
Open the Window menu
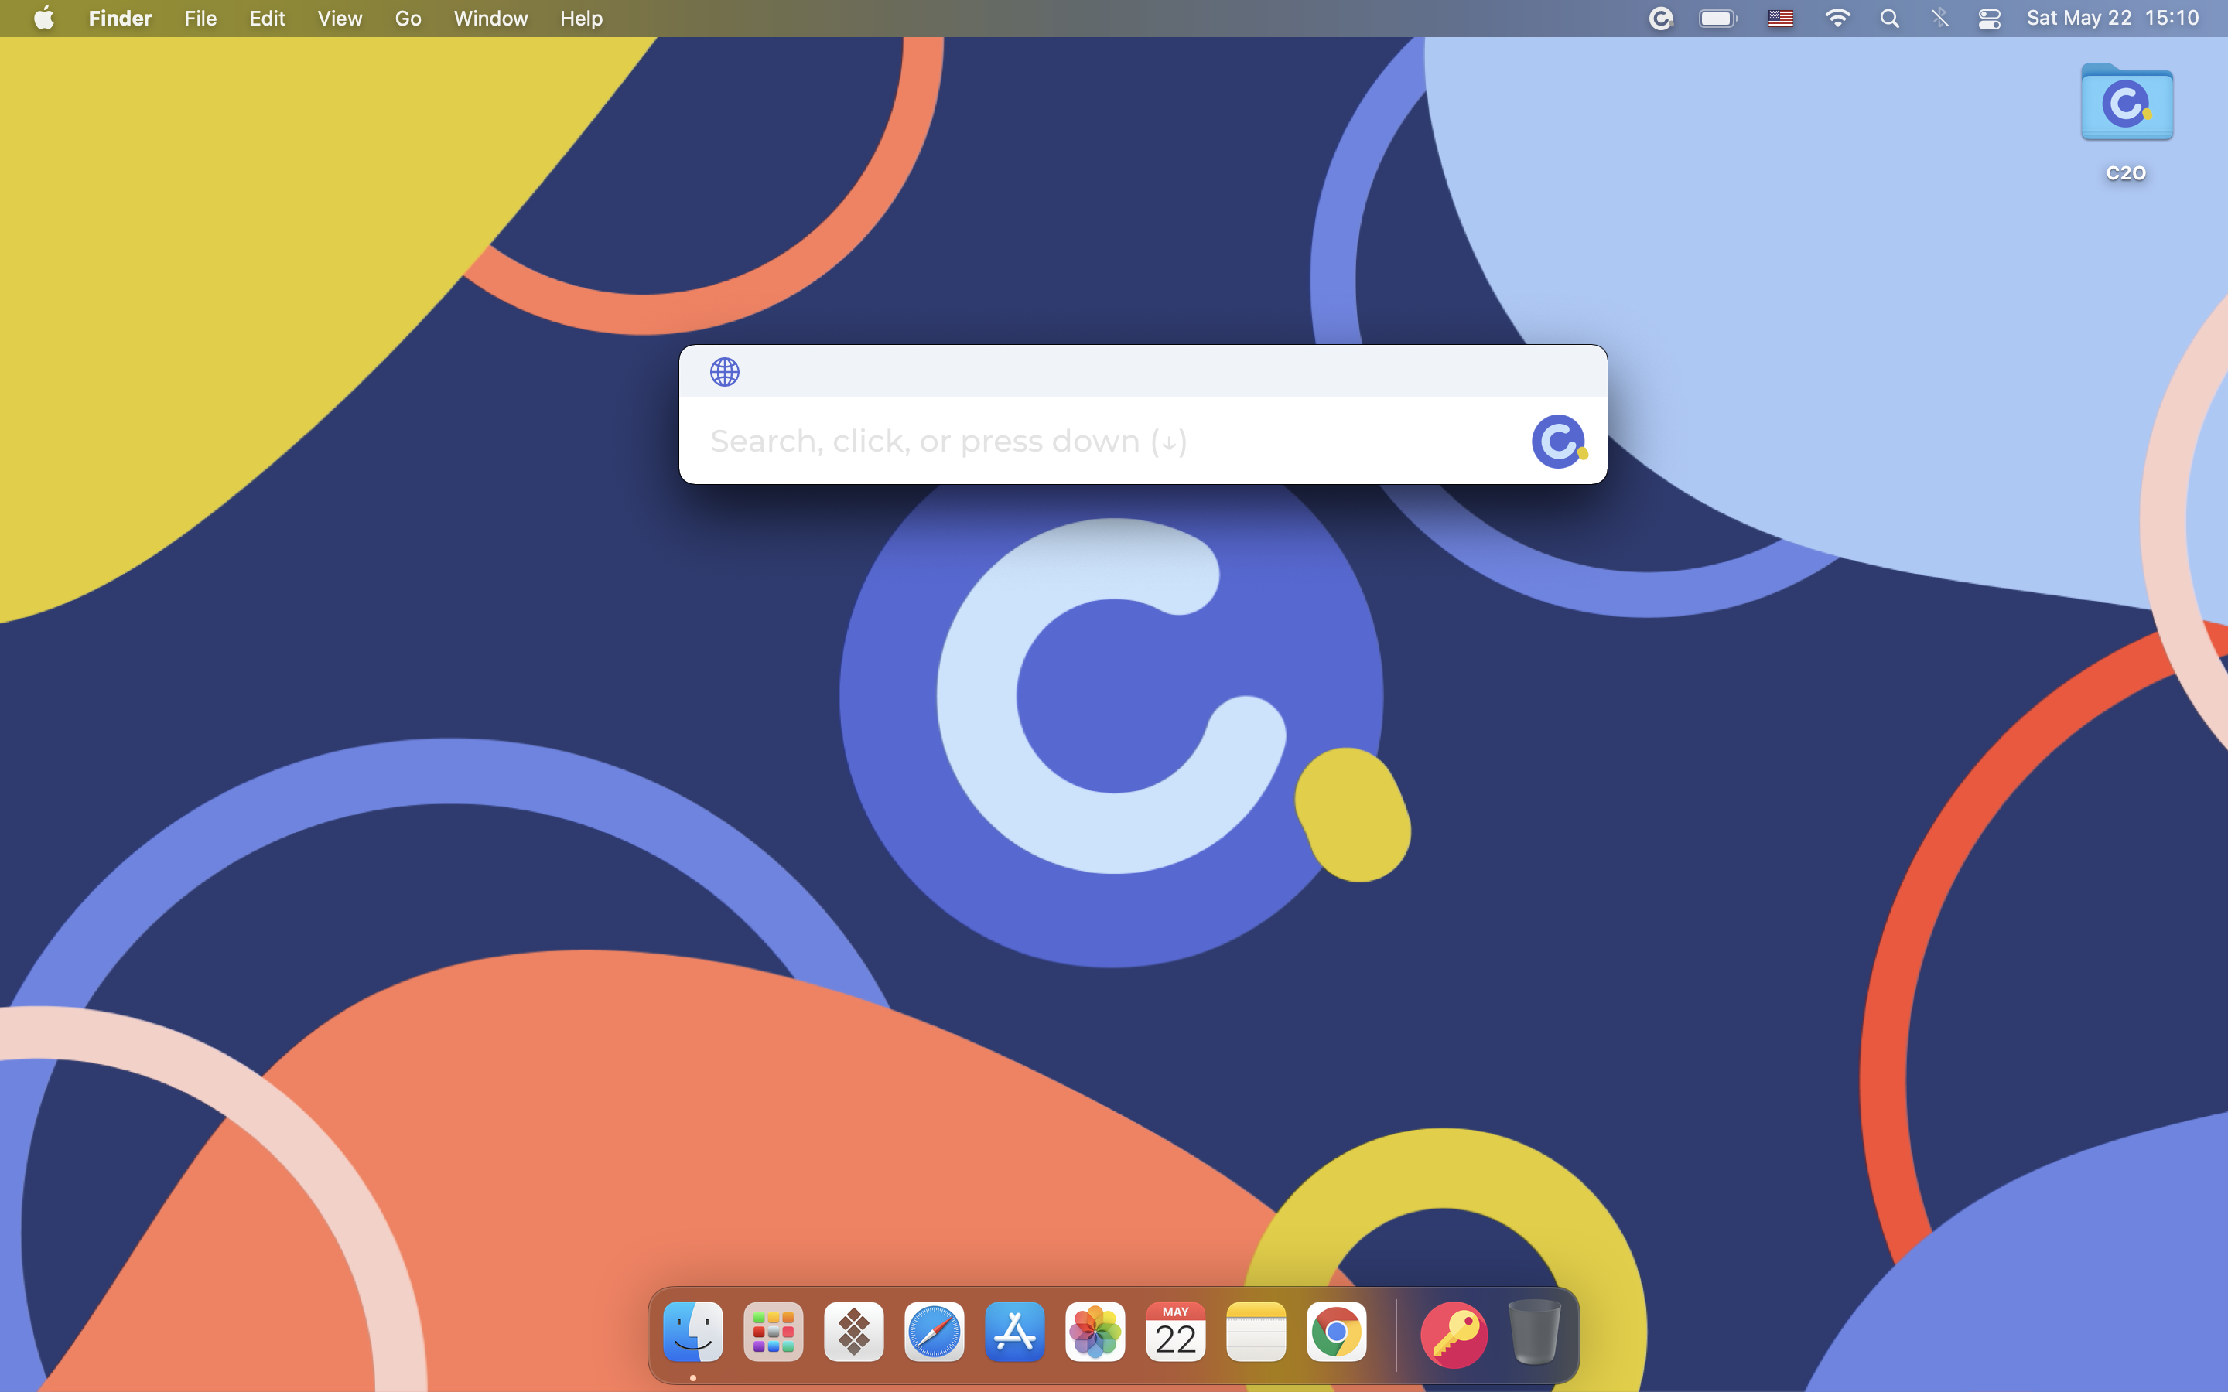490,19
